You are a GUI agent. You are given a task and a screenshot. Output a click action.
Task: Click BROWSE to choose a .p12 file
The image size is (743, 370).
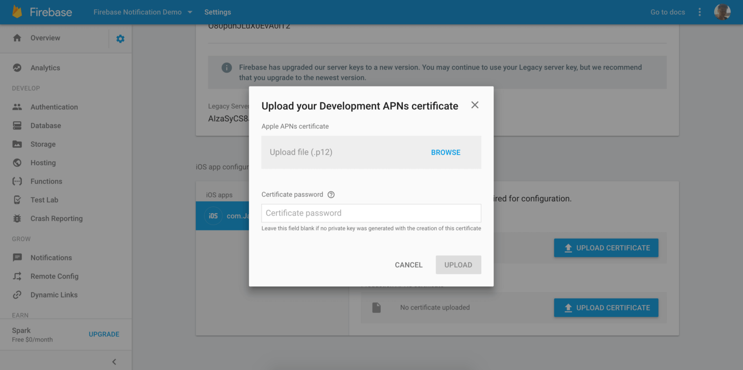tap(446, 152)
